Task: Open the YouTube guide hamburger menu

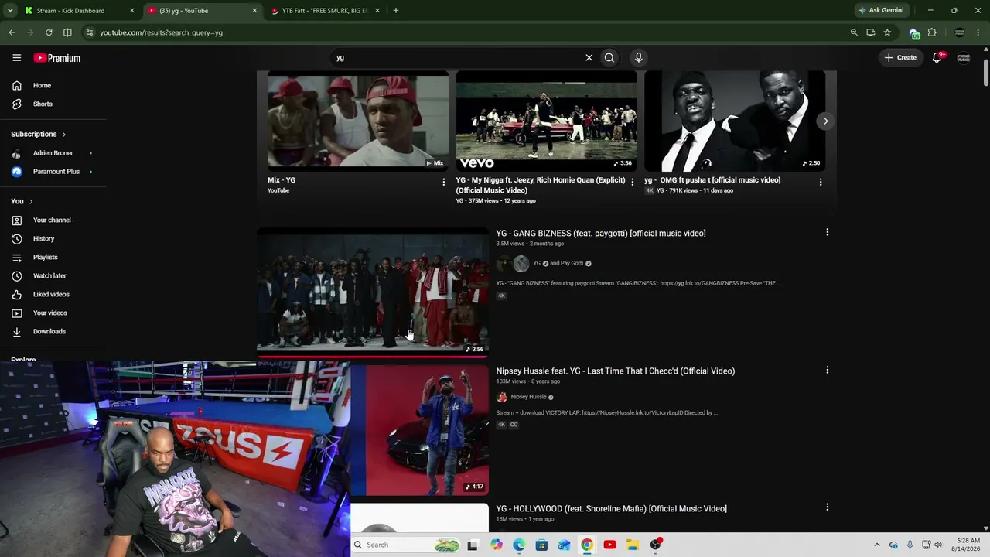Action: coord(16,58)
